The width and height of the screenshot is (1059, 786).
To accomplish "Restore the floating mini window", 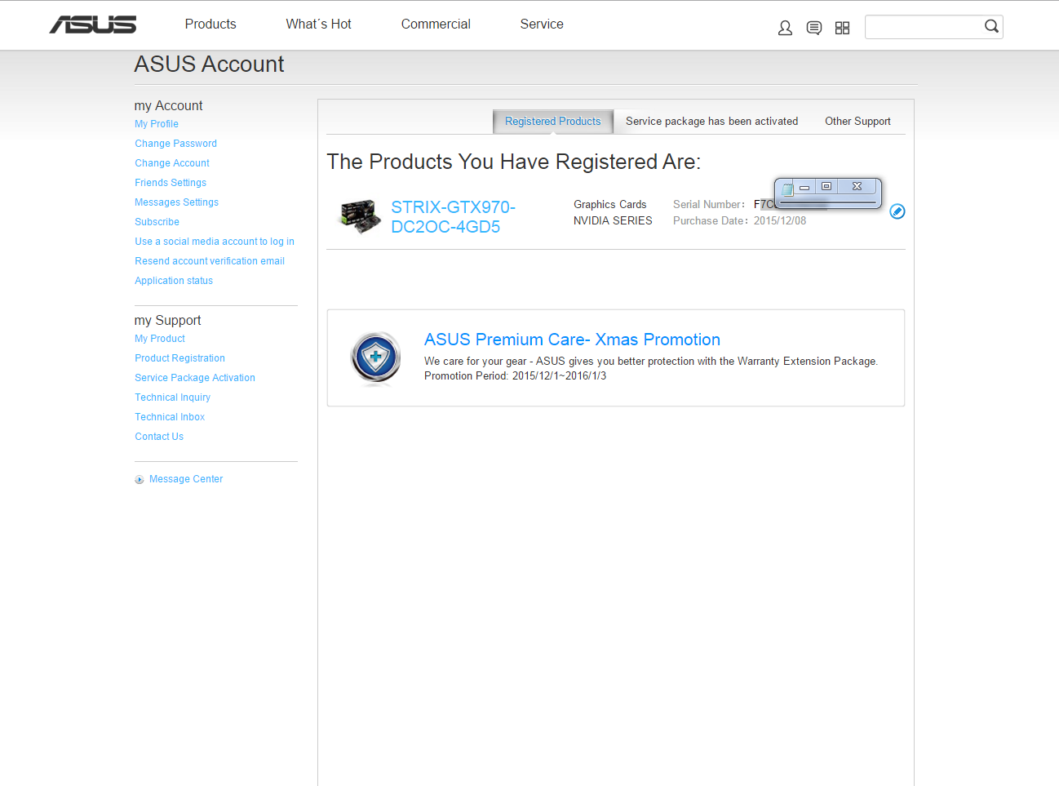I will pyautogui.click(x=826, y=186).
